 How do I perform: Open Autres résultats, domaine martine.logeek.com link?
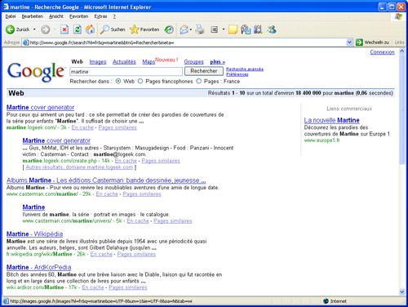coord(79,167)
